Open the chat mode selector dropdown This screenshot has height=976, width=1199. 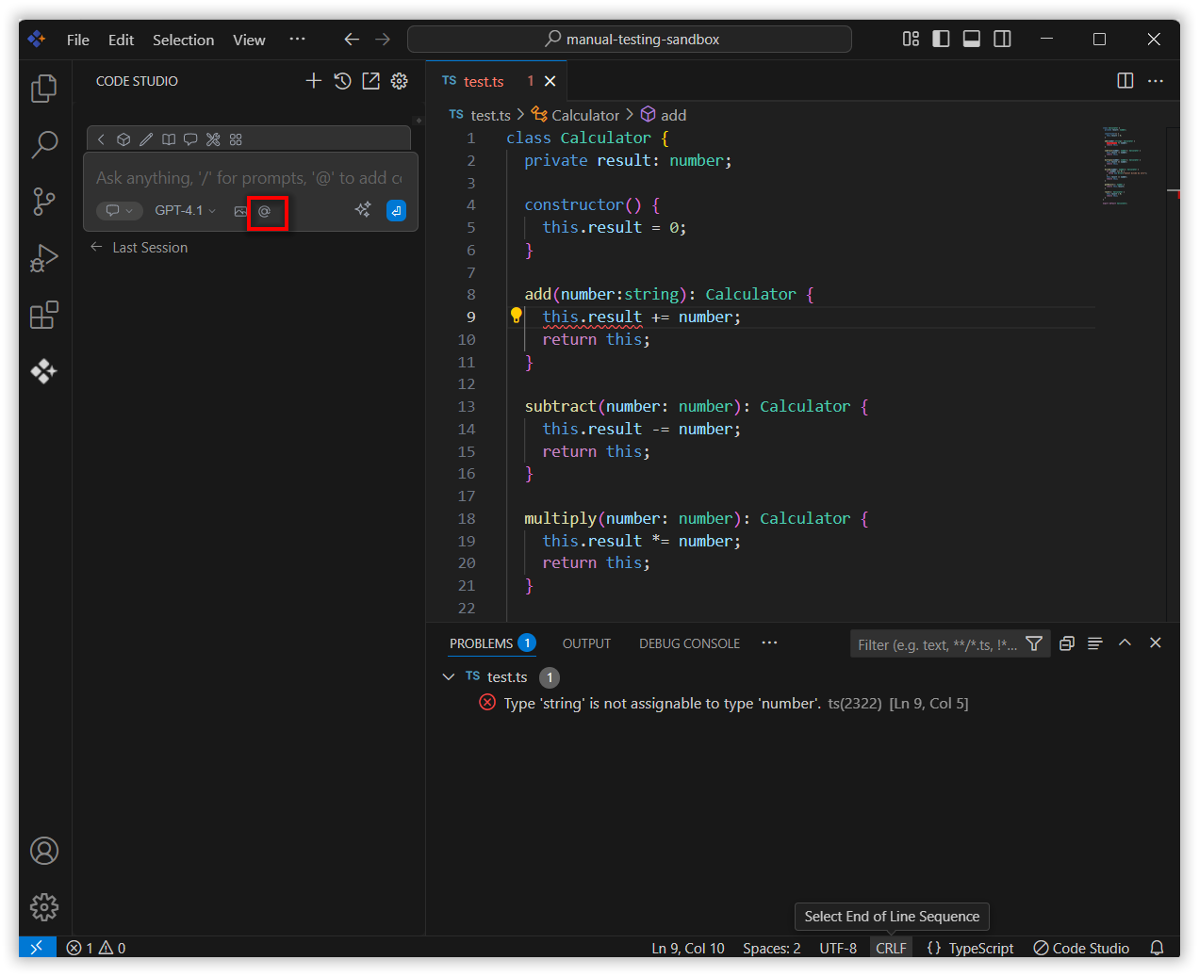[x=119, y=210]
